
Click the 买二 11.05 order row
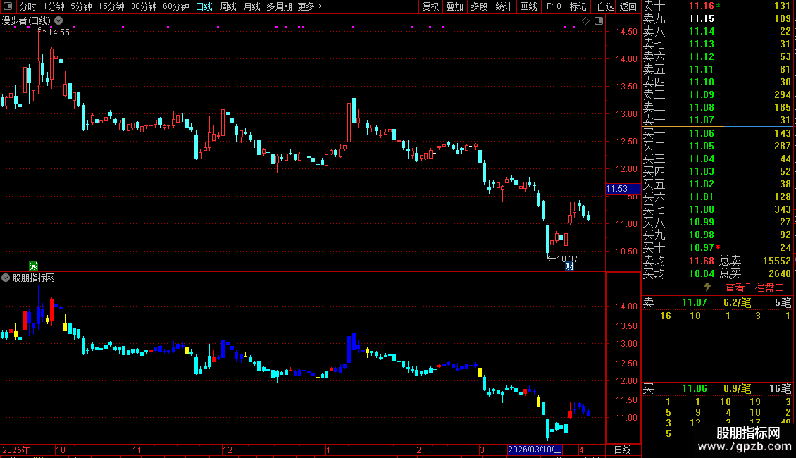(x=717, y=146)
